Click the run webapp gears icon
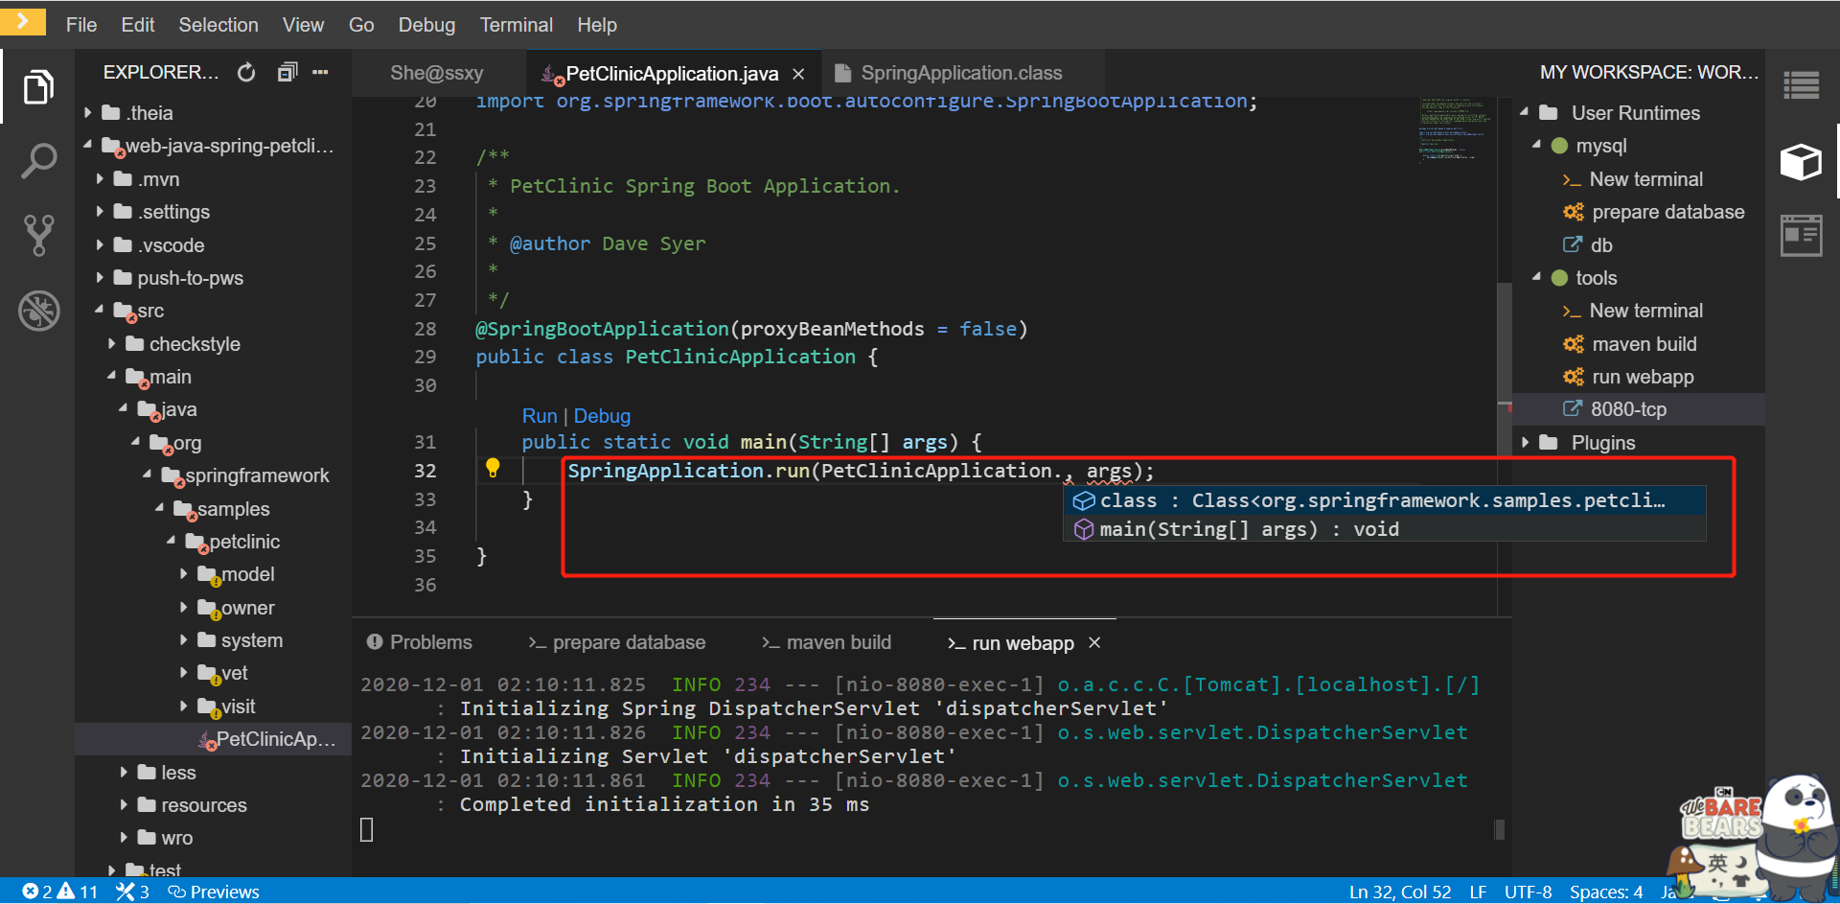This screenshot has height=904, width=1840. 1574,377
